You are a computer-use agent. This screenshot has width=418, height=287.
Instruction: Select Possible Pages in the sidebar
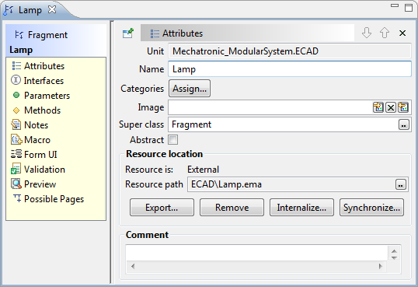click(48, 199)
